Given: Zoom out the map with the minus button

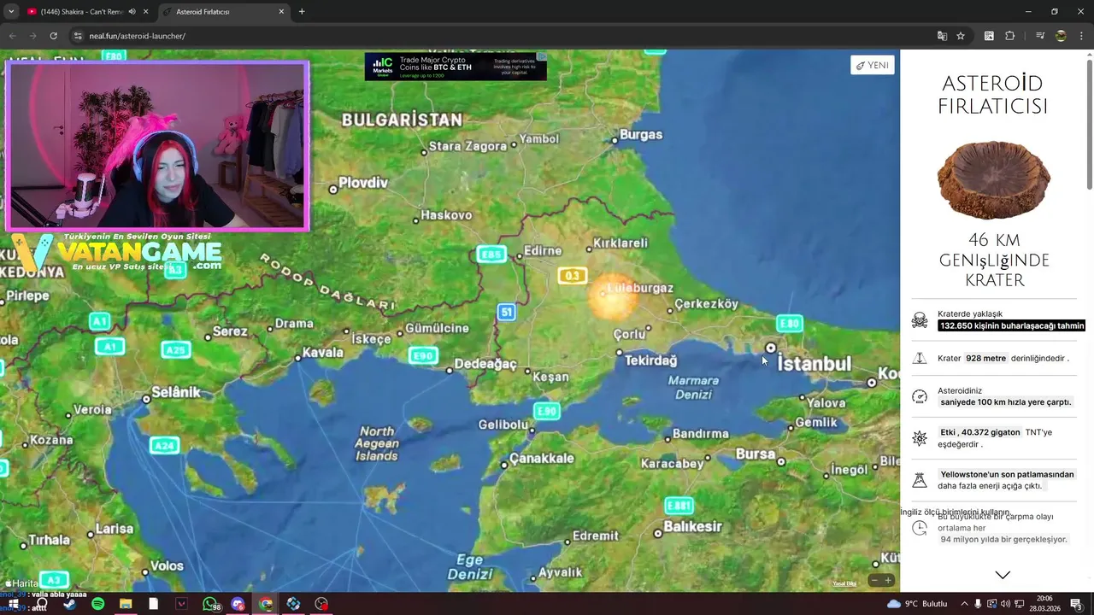Looking at the screenshot, I should point(873,580).
